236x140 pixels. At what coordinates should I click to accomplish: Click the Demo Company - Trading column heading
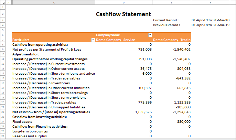pos(172,40)
